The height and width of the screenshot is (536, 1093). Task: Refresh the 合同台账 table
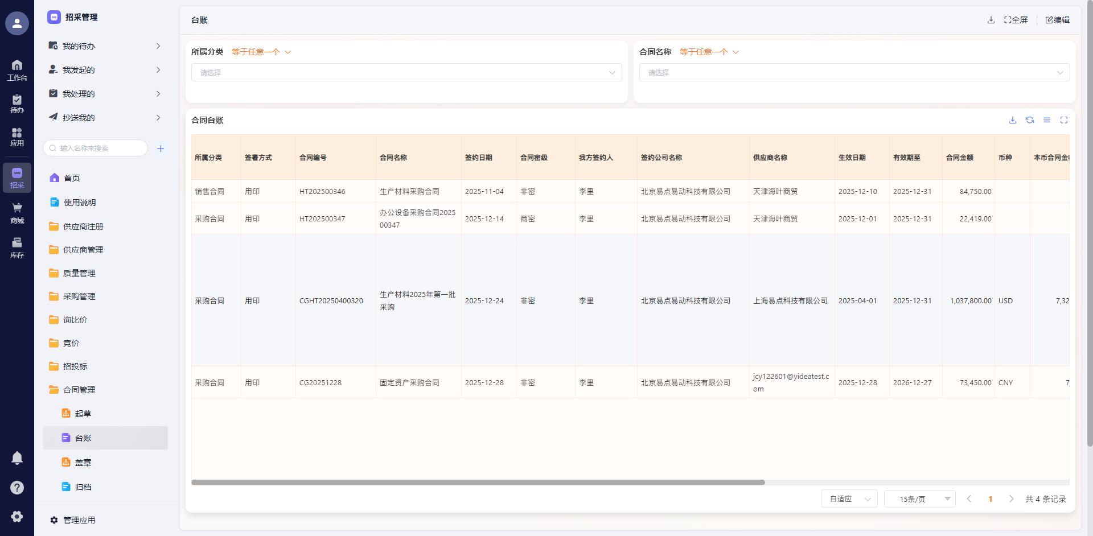[x=1030, y=120]
